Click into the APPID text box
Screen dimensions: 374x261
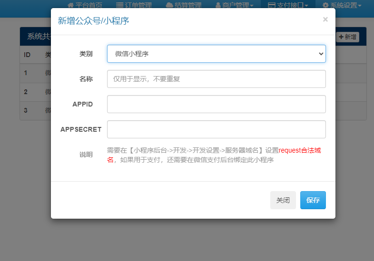tap(216, 104)
